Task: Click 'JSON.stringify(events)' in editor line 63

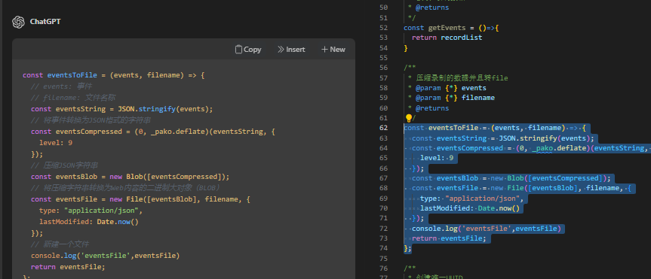Action: coord(545,138)
